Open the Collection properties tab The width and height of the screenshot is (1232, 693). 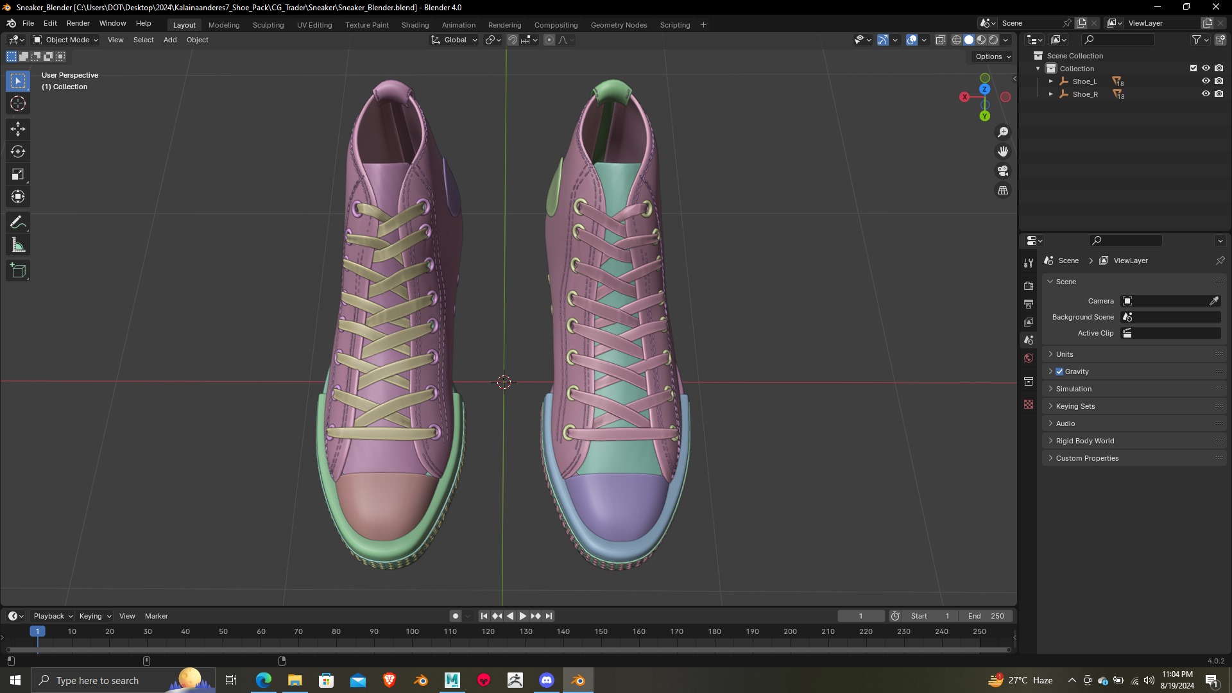coord(1029,381)
